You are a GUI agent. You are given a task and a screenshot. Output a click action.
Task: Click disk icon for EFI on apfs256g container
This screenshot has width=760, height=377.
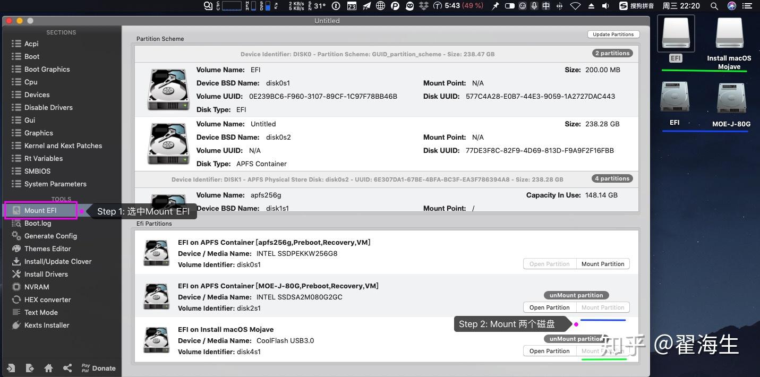tap(156, 253)
